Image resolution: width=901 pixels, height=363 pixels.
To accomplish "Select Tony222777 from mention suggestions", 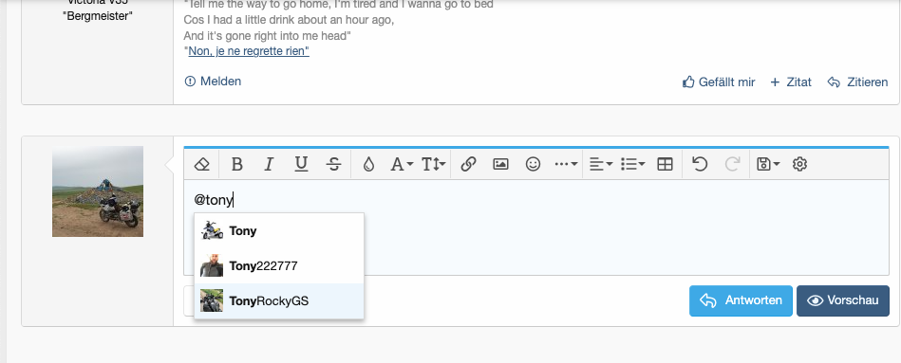I will (279, 266).
